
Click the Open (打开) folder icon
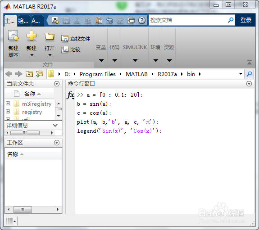tap(50, 36)
